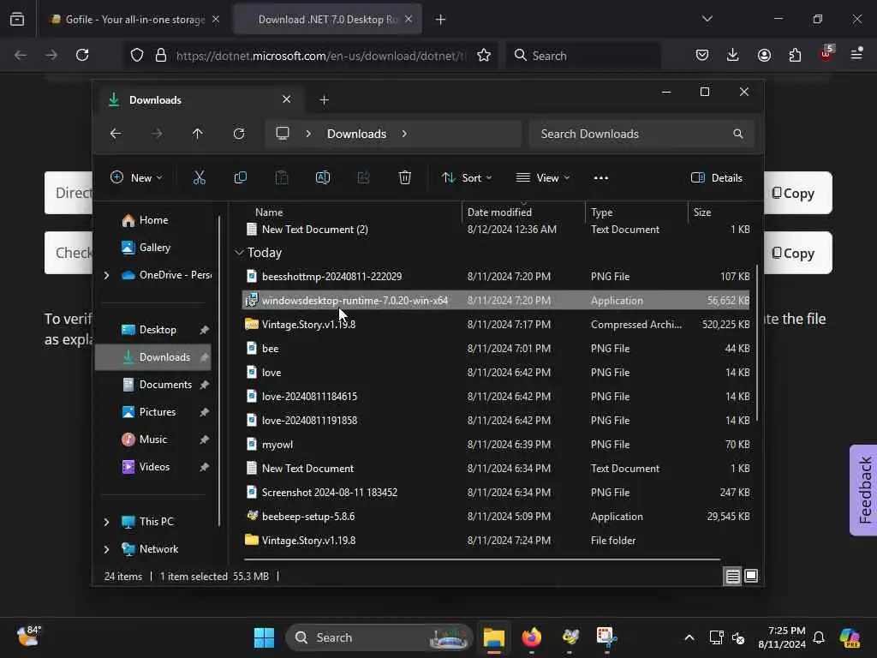Go up one folder level
The image size is (877, 658).
(198, 134)
